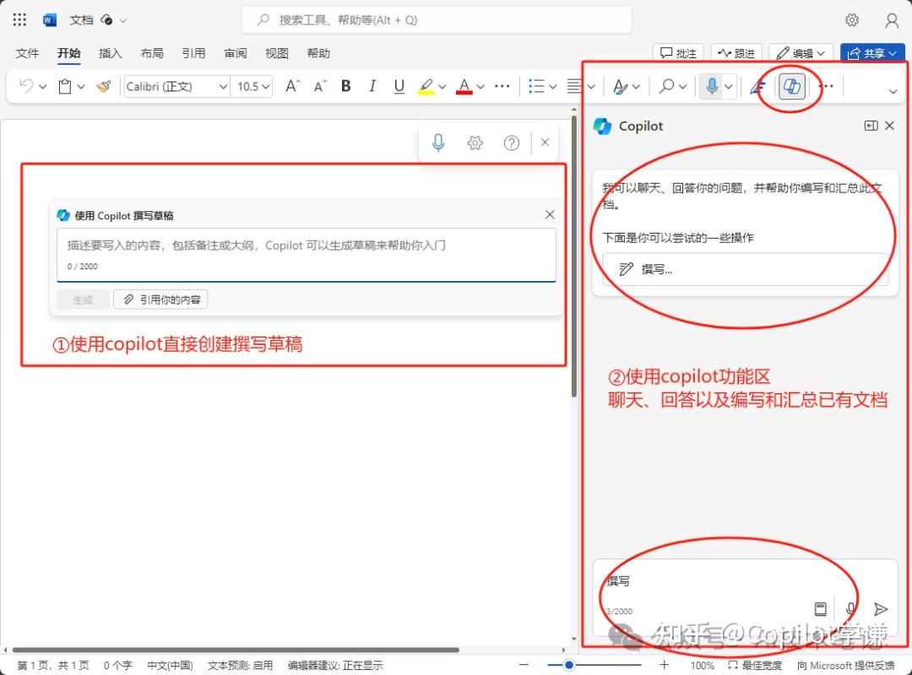
Task: Toggle italic formatting
Action: pos(372,86)
